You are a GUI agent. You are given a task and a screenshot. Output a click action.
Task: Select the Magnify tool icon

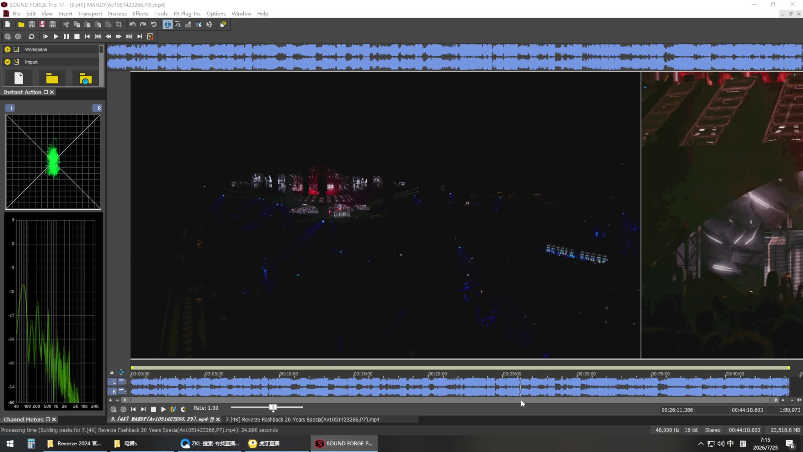pyautogui.click(x=178, y=24)
